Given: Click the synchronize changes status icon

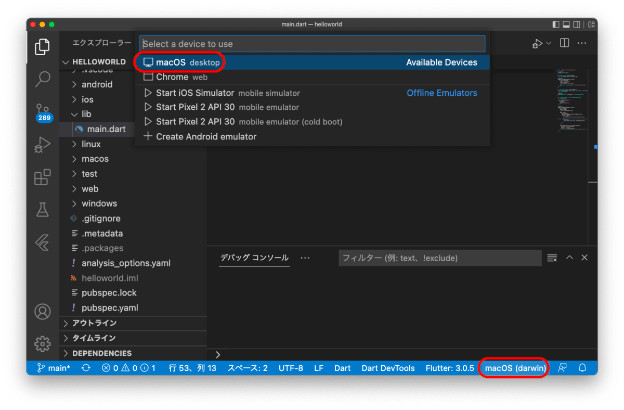Looking at the screenshot, I should [x=86, y=368].
